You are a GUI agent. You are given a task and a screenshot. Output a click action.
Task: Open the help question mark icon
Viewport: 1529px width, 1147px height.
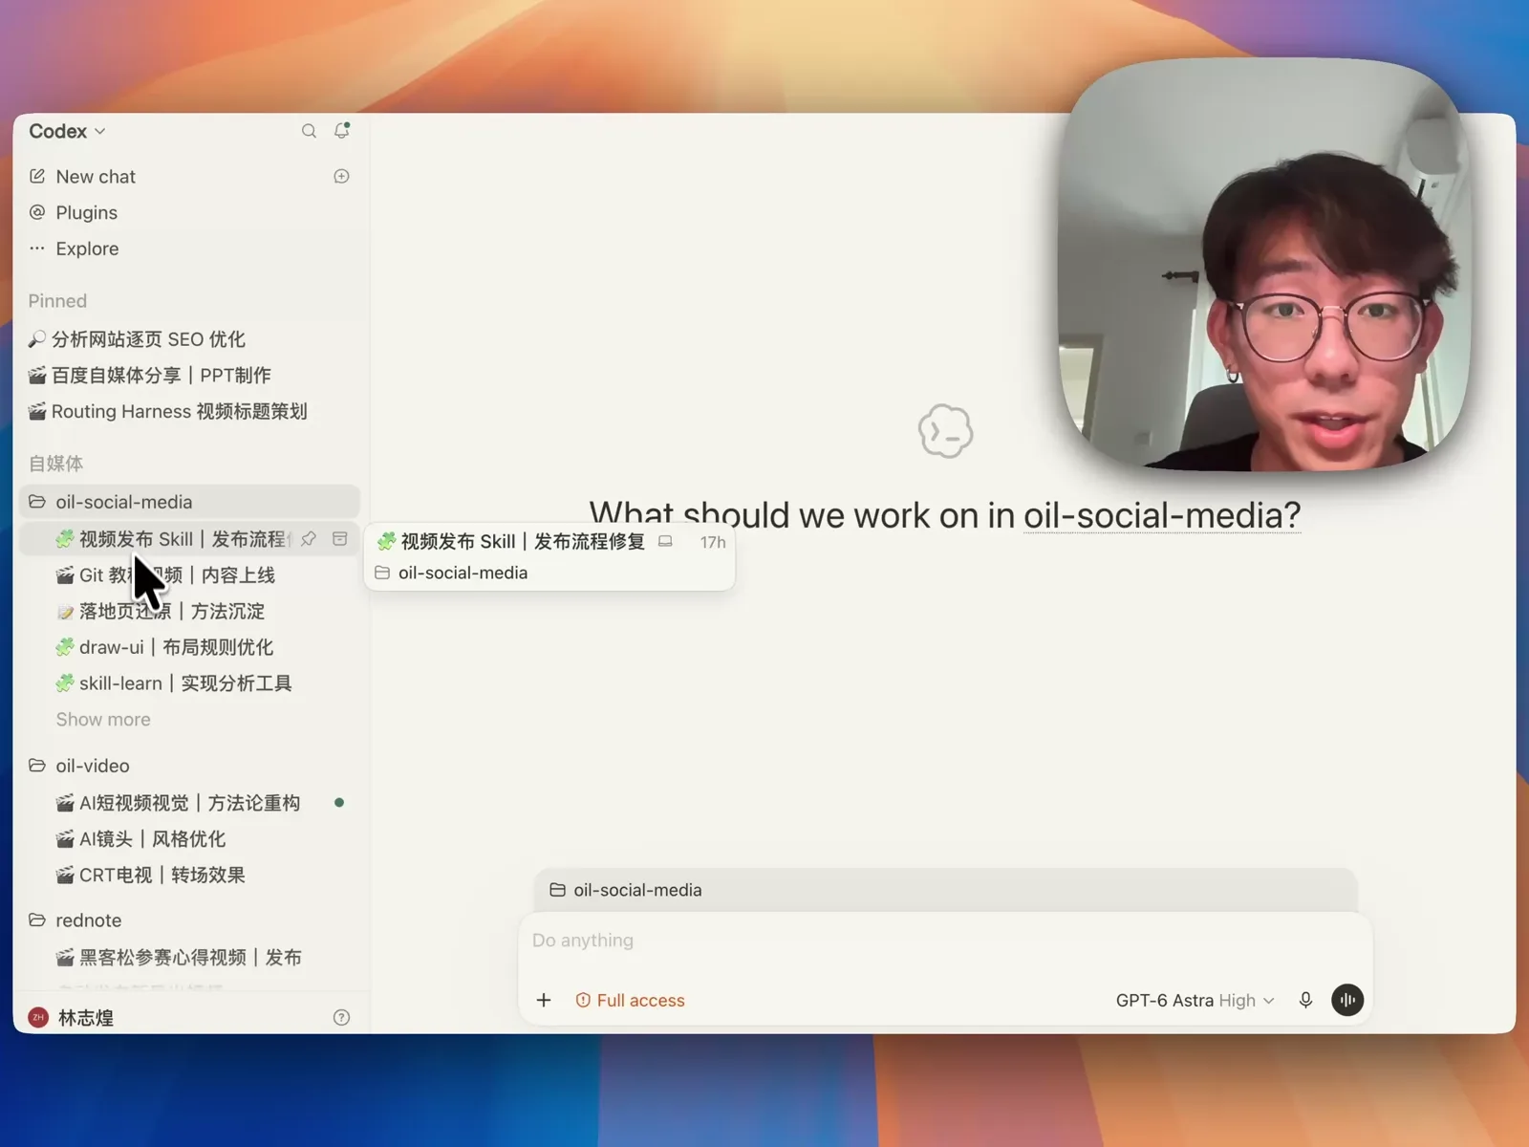(x=341, y=1018)
